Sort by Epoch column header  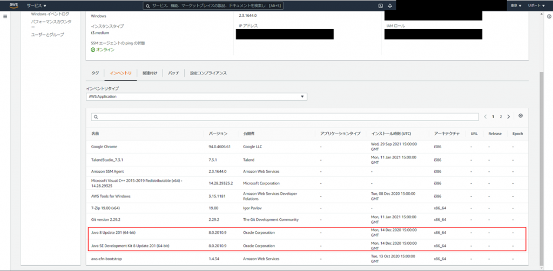click(x=517, y=134)
